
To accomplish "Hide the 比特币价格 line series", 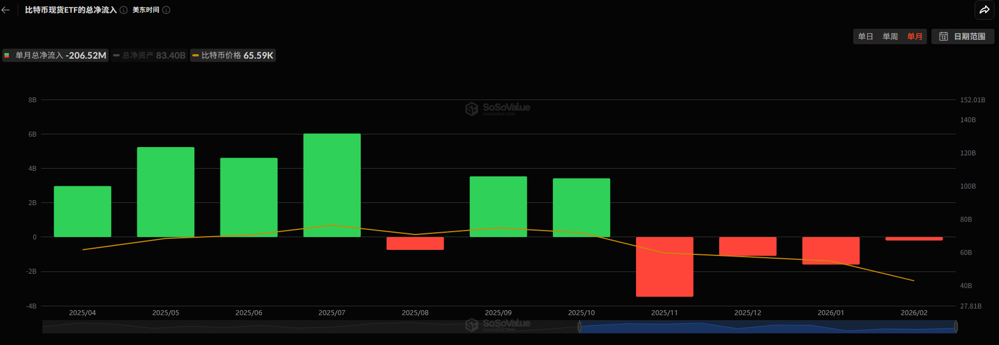I will click(233, 55).
